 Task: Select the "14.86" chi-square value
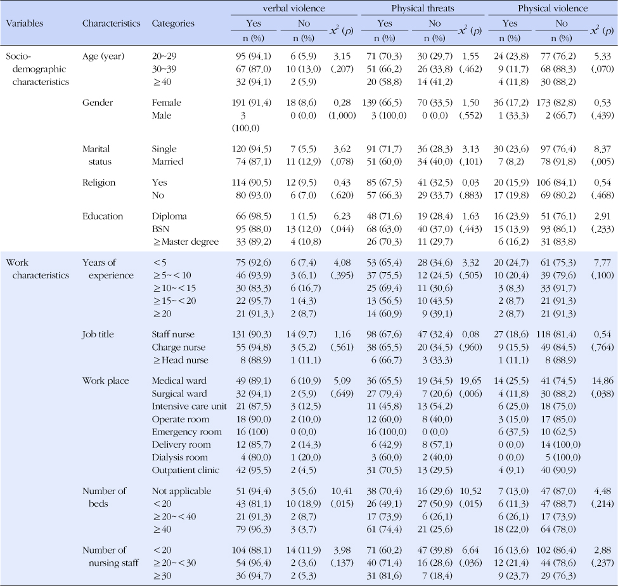pyautogui.click(x=603, y=381)
